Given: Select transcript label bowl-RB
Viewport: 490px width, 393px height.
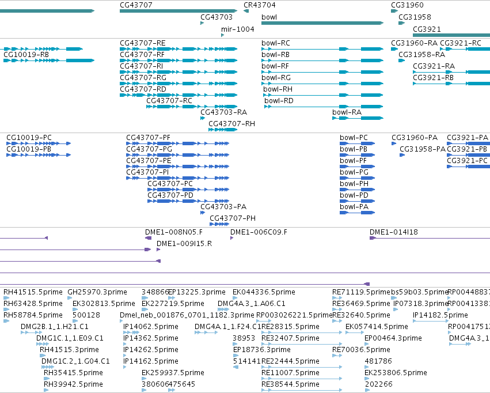Looking at the screenshot, I should (x=276, y=55).
